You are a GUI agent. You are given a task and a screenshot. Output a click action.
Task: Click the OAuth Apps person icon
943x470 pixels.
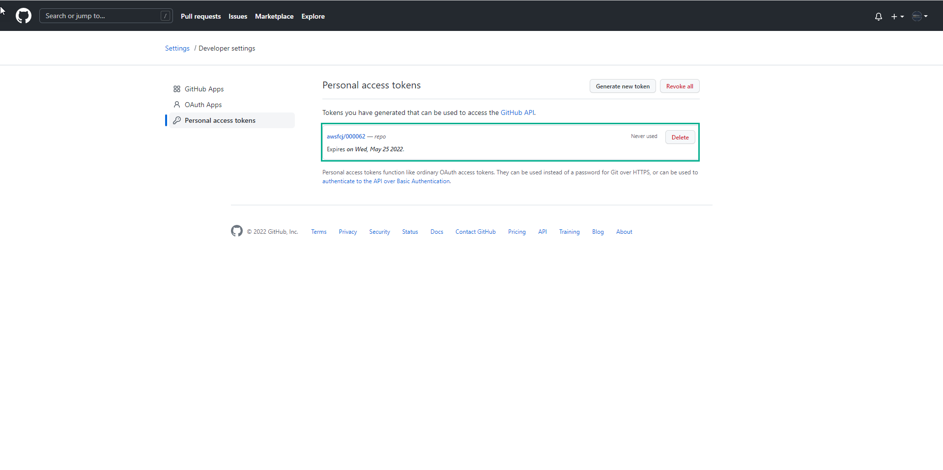pos(177,105)
